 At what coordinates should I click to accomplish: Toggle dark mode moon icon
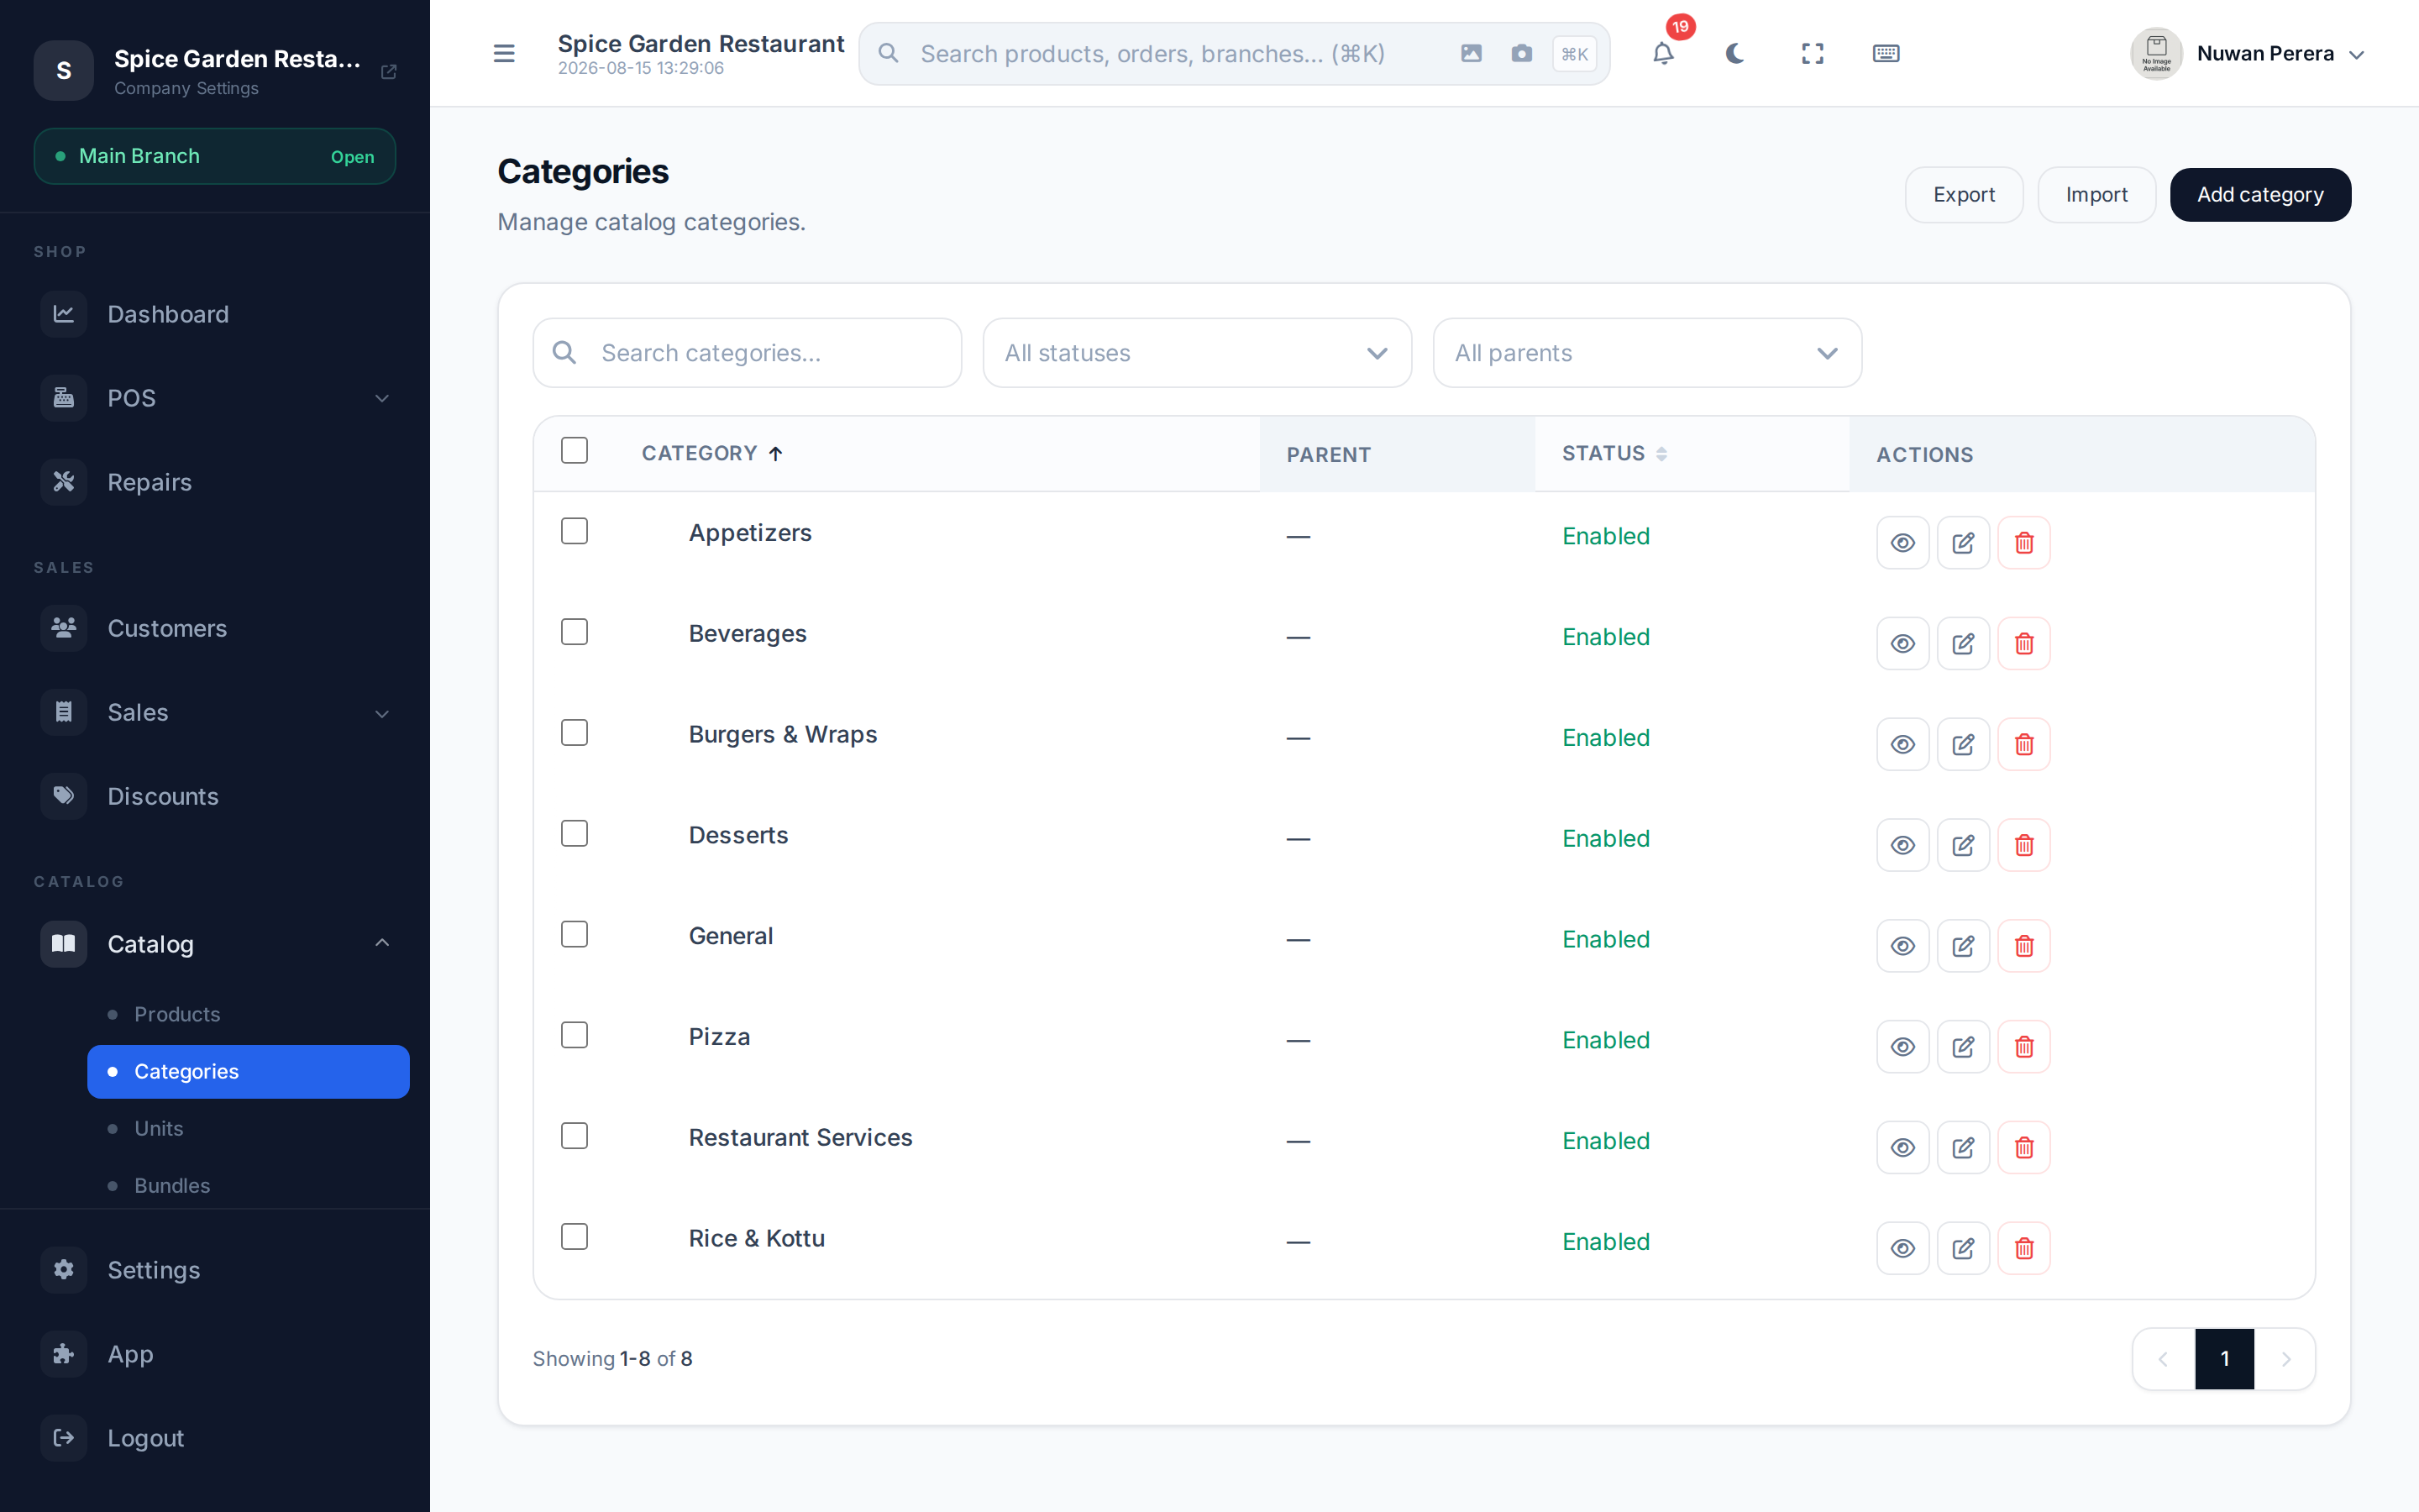pos(1735,54)
